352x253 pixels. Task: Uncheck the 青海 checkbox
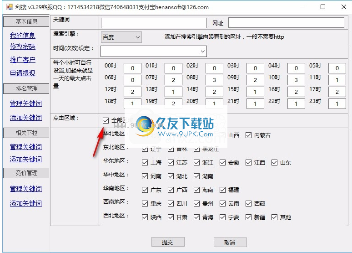(x=196, y=217)
